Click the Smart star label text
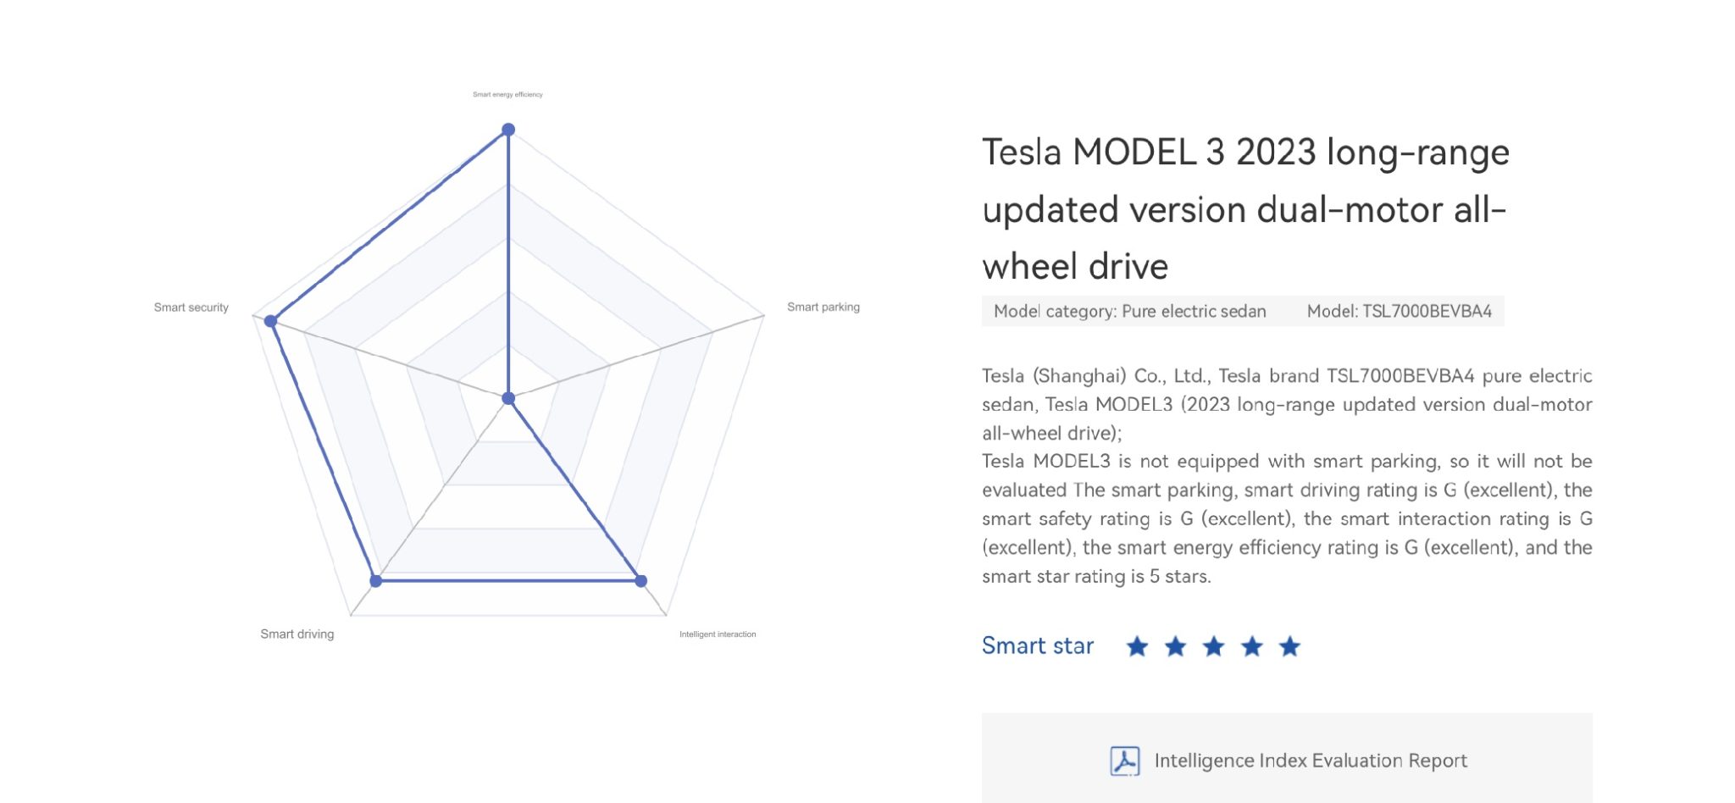 [1038, 645]
